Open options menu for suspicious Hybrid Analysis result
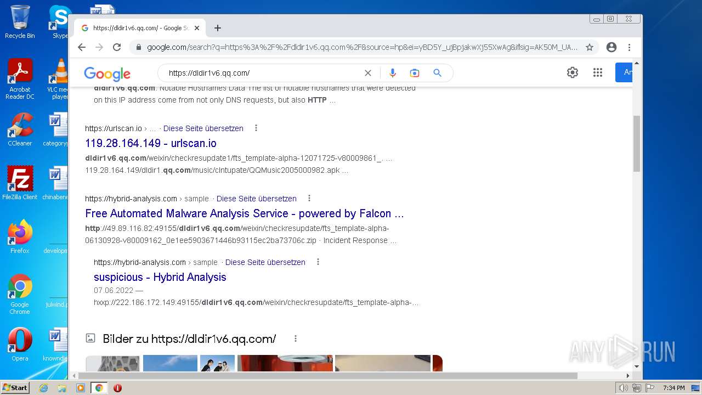Viewport: 702px width, 395px height. [318, 262]
